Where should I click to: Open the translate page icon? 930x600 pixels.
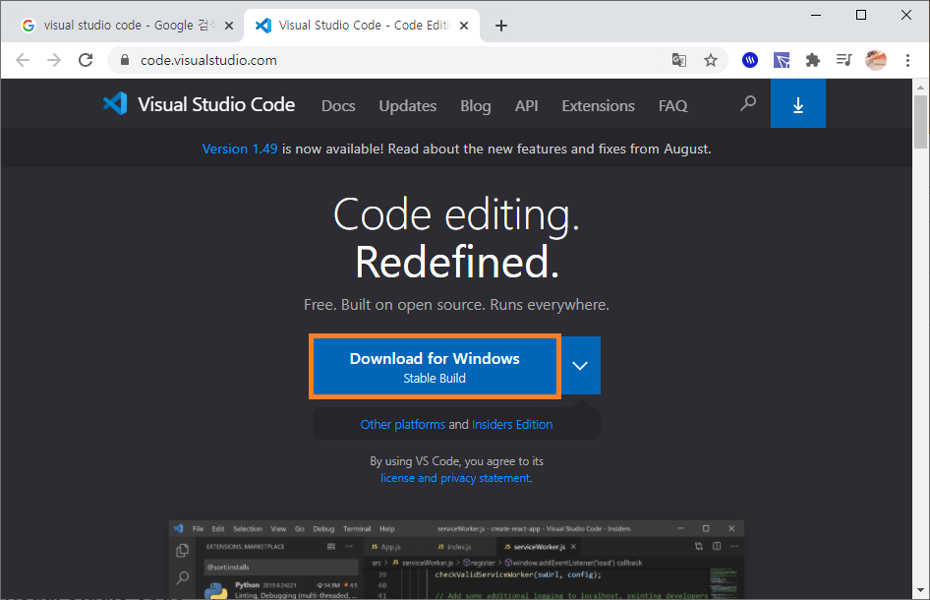click(x=679, y=60)
